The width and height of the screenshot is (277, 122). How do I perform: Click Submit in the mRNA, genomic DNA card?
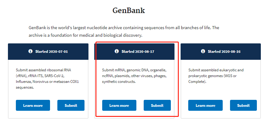click(157, 105)
